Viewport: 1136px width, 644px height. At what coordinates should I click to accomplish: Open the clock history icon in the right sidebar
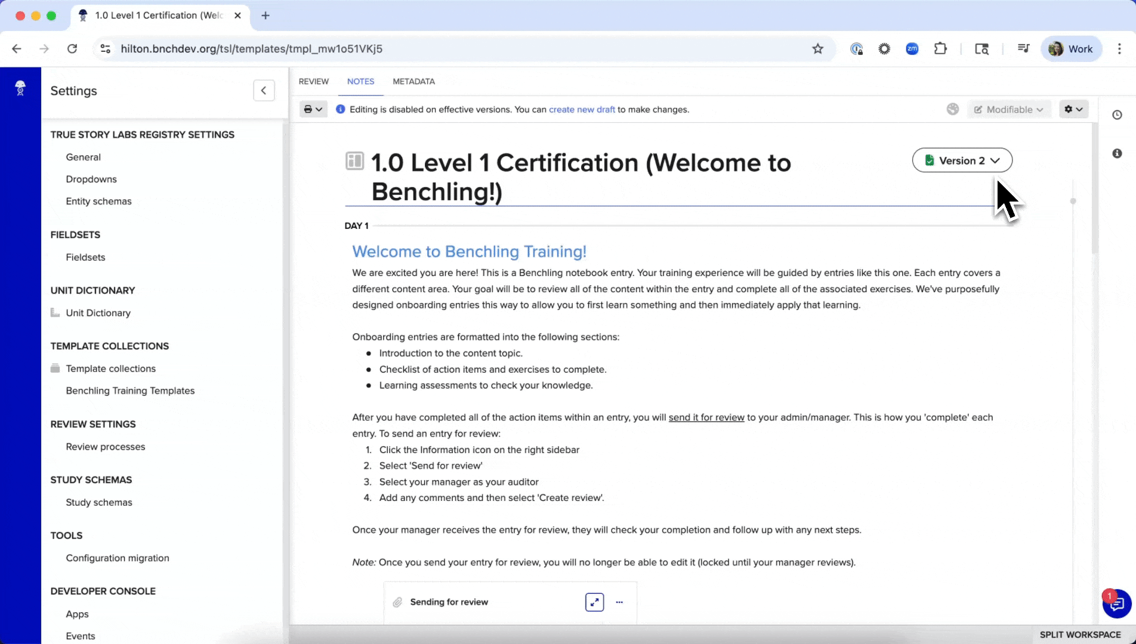click(1117, 115)
